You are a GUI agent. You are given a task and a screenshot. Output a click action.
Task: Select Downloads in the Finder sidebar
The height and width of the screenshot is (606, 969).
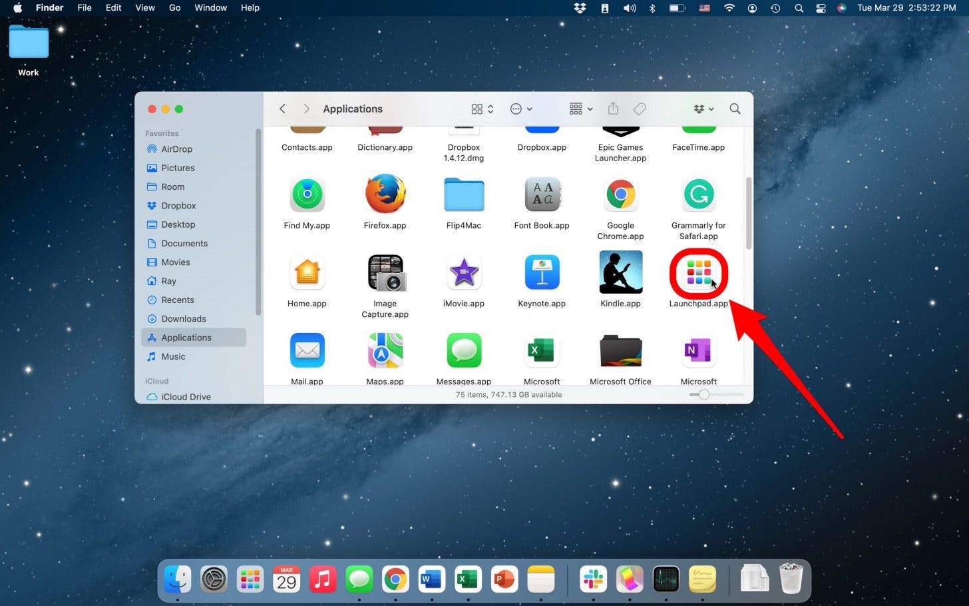coord(183,318)
